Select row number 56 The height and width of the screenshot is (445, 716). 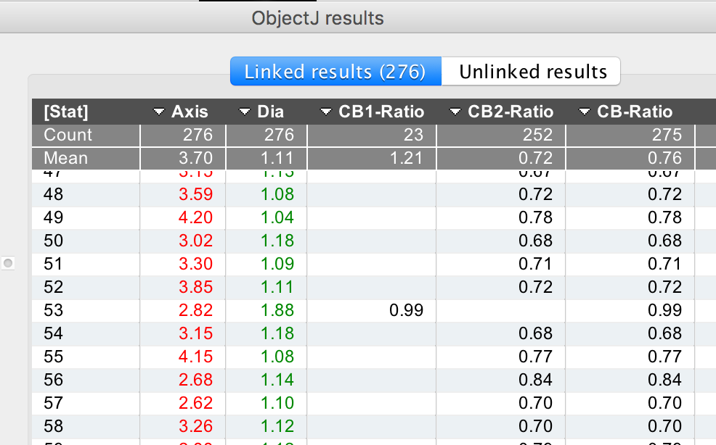tap(53, 380)
